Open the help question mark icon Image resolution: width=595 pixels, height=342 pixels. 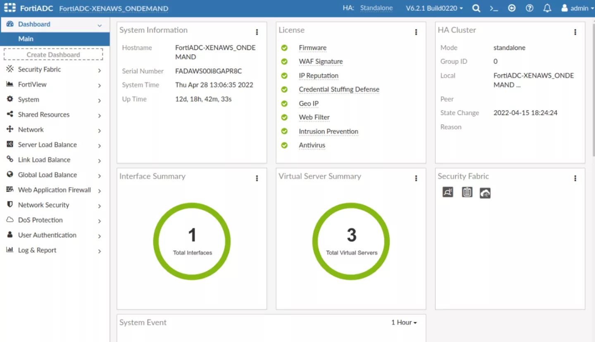[x=529, y=8]
